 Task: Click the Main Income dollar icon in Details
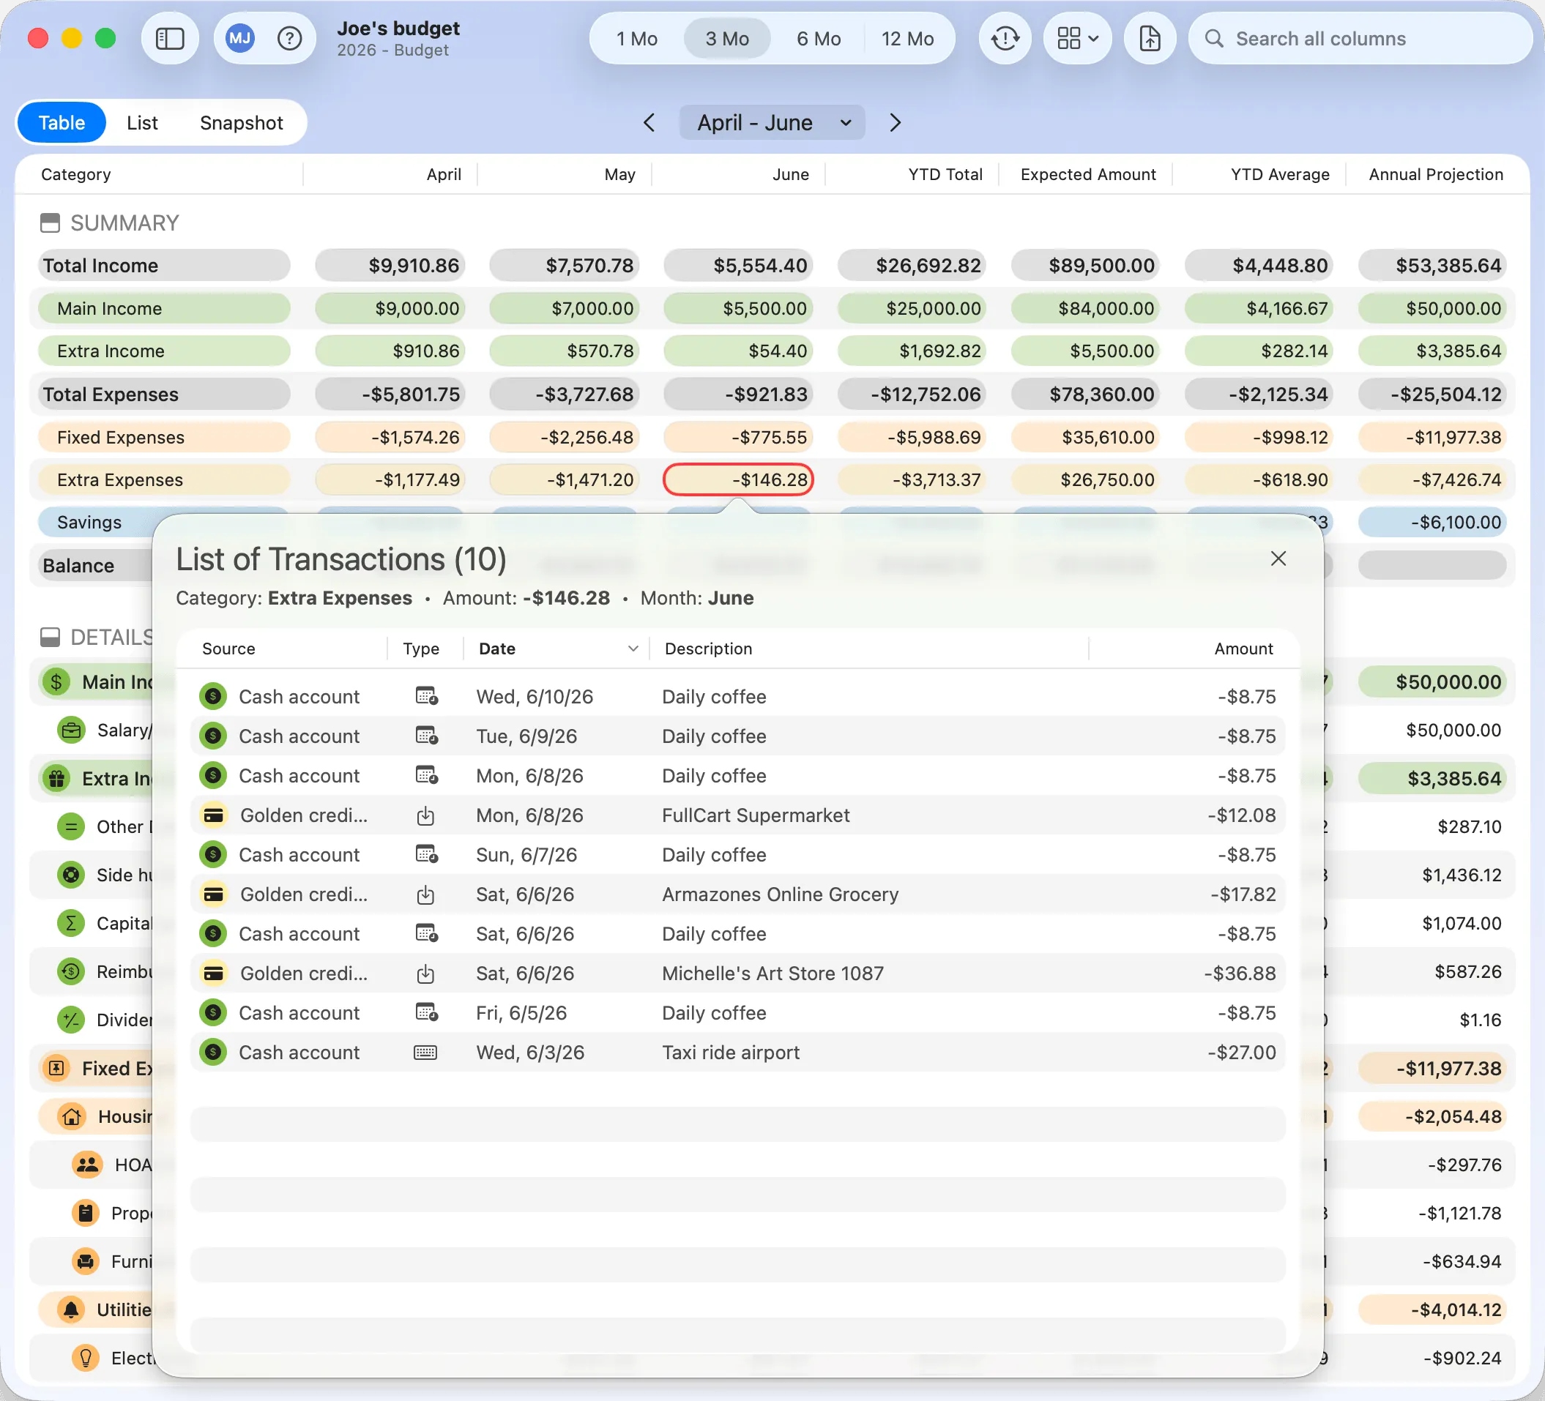tap(56, 681)
